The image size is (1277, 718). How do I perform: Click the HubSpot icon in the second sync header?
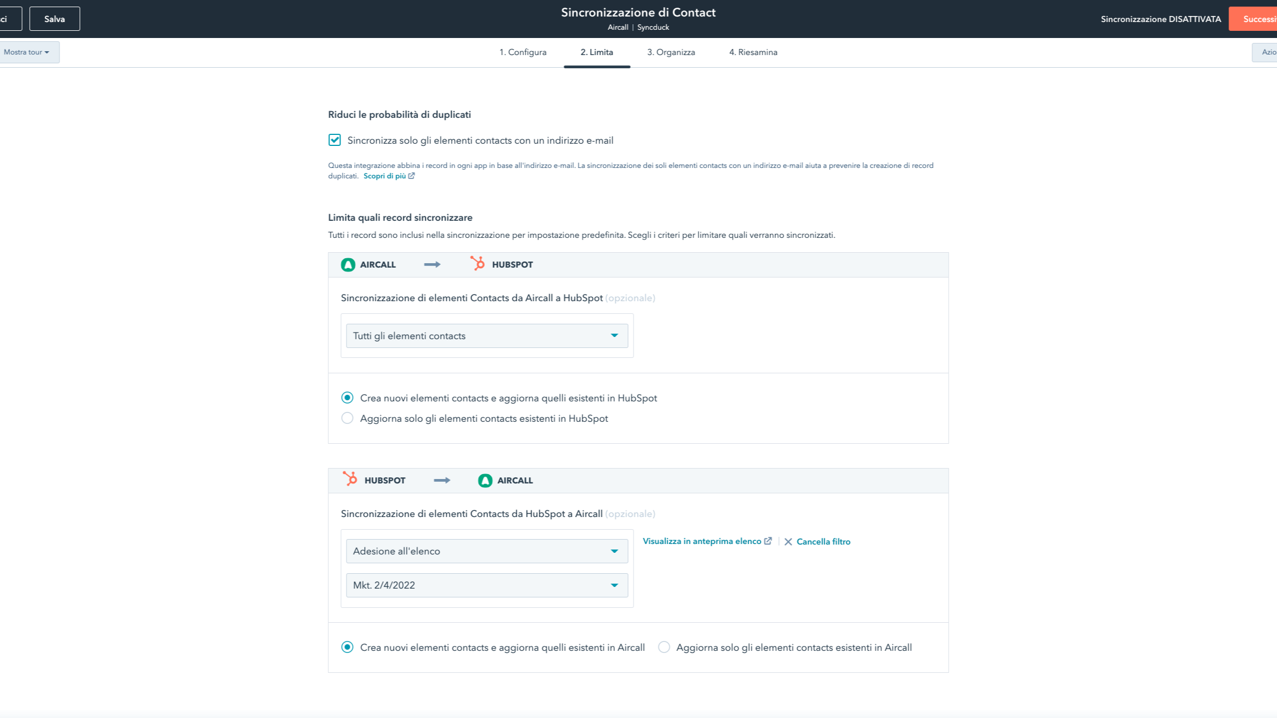coord(350,479)
